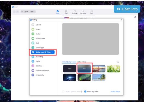
Task: Open General settings icon
Action: click(33, 25)
